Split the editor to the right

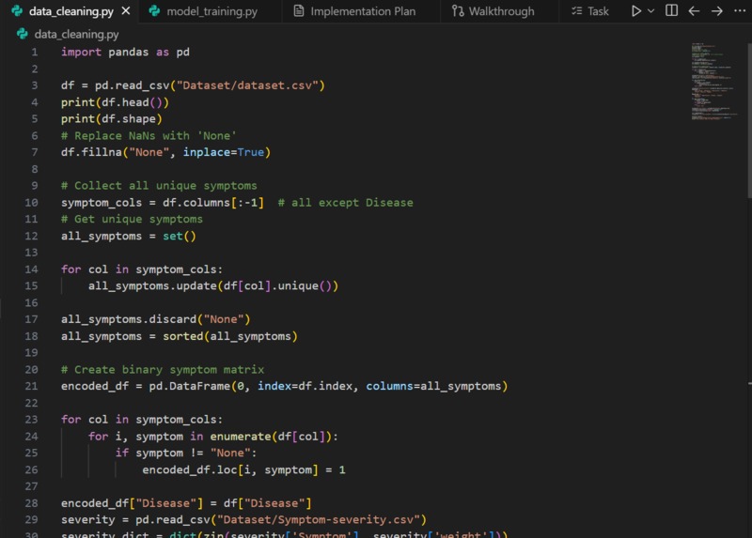click(x=671, y=10)
